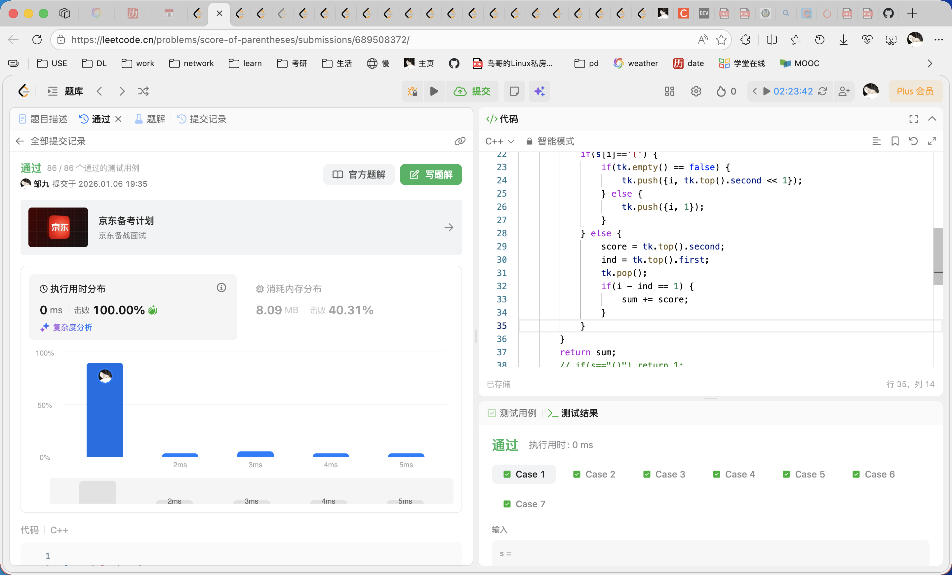
Task: Click the debug bug icon in toolbar
Action: [412, 91]
